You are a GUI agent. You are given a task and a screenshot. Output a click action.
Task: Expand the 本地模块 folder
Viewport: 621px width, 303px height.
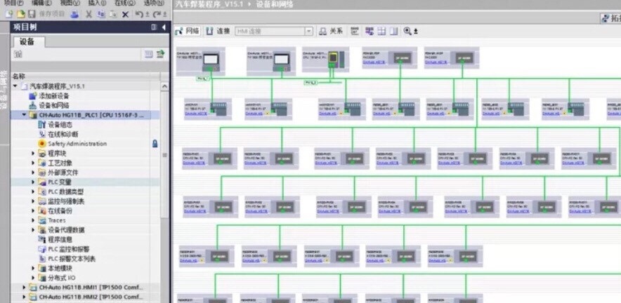click(x=33, y=268)
